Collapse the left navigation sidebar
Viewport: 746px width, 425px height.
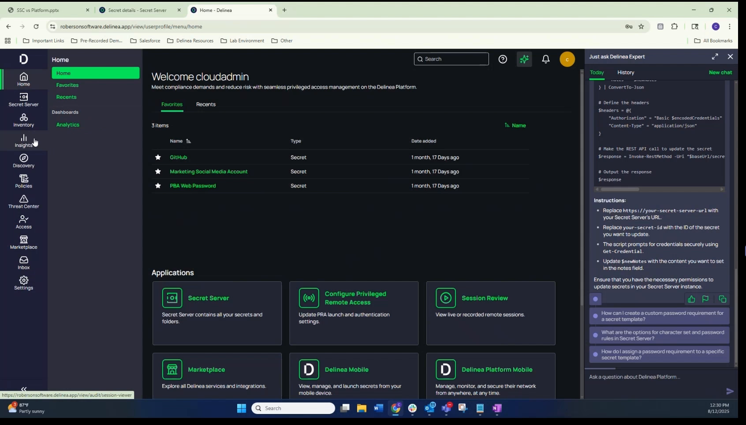[x=23, y=389]
